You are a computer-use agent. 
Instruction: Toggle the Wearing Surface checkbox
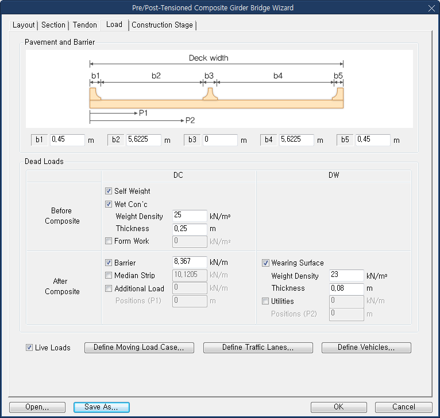265,263
